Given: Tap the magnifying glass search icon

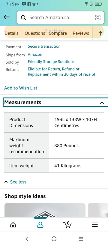Looking at the screenshot, I should pos(23,18).
